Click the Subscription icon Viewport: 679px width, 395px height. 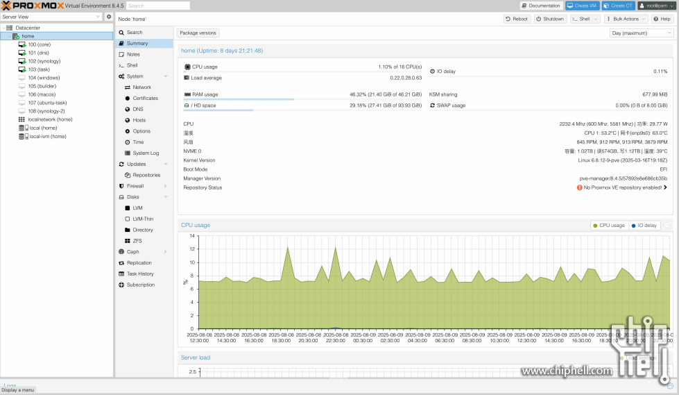[121, 285]
